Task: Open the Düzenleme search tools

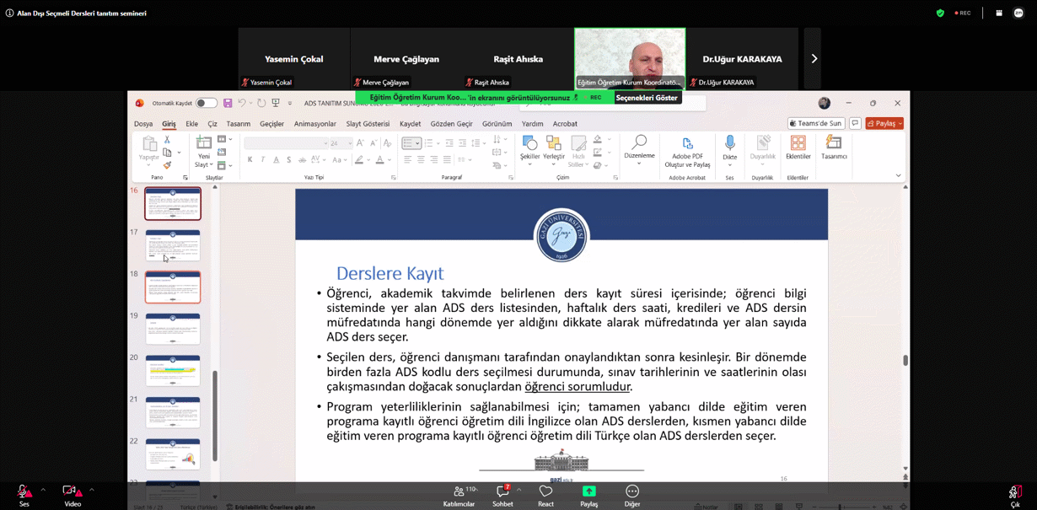Action: pos(639,148)
